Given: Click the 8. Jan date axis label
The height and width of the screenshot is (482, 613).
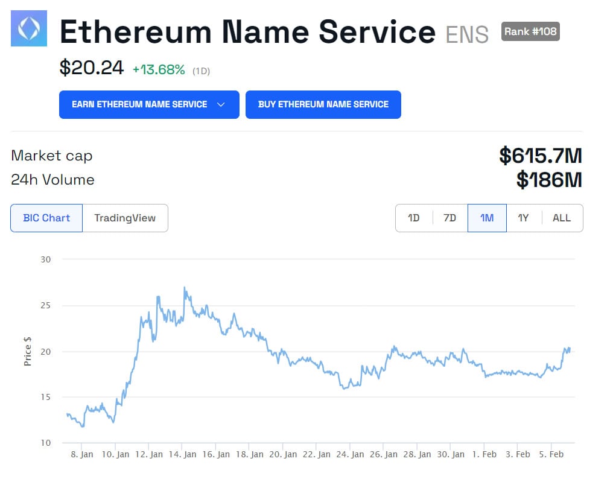Looking at the screenshot, I should tap(82, 454).
